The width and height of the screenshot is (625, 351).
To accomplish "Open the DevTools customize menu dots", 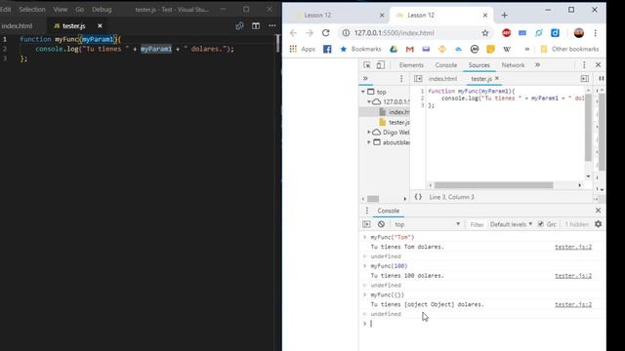I will point(584,65).
